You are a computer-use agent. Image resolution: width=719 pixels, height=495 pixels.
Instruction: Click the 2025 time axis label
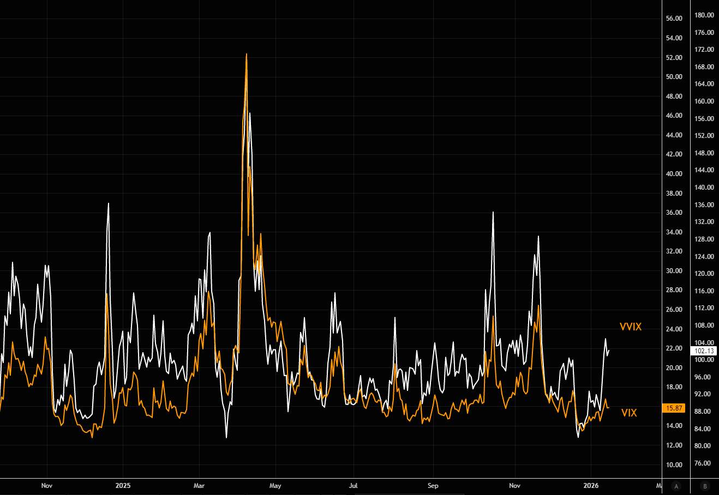coord(123,486)
